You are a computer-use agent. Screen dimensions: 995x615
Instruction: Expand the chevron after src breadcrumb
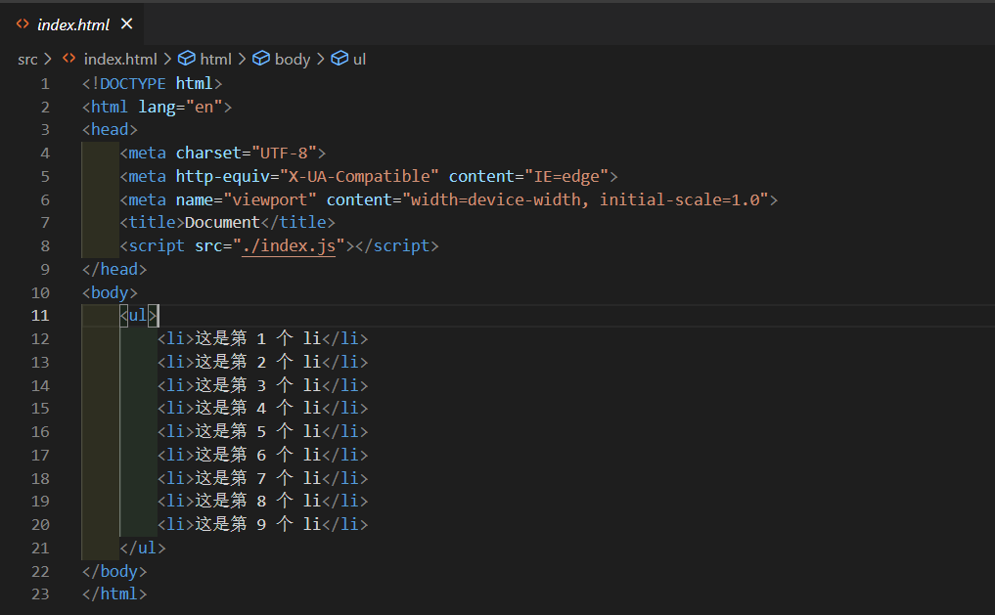click(48, 59)
